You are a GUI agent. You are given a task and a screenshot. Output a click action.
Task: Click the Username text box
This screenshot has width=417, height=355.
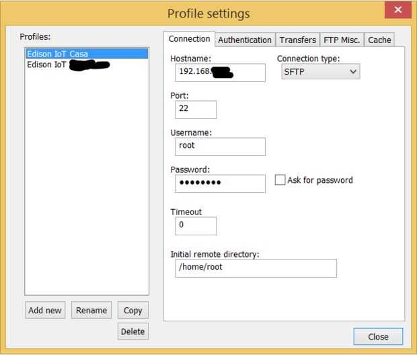pos(219,146)
